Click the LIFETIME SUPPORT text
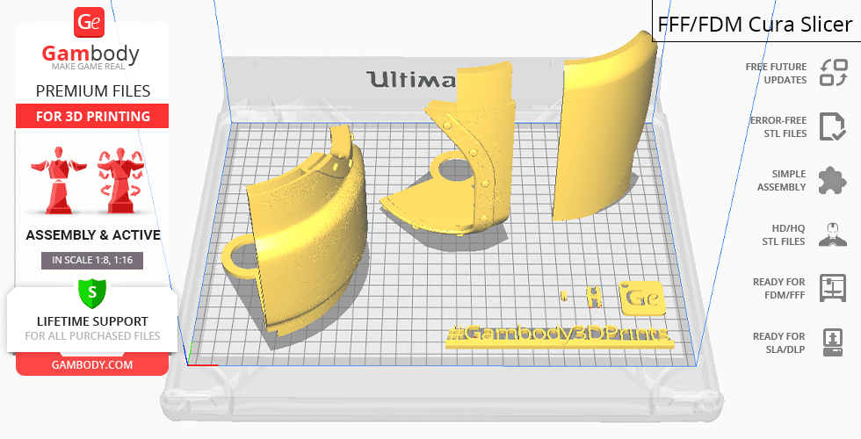861x439 pixels. coord(92,321)
